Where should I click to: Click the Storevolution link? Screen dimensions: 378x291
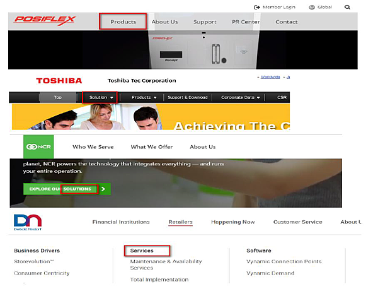pyautogui.click(x=34, y=261)
